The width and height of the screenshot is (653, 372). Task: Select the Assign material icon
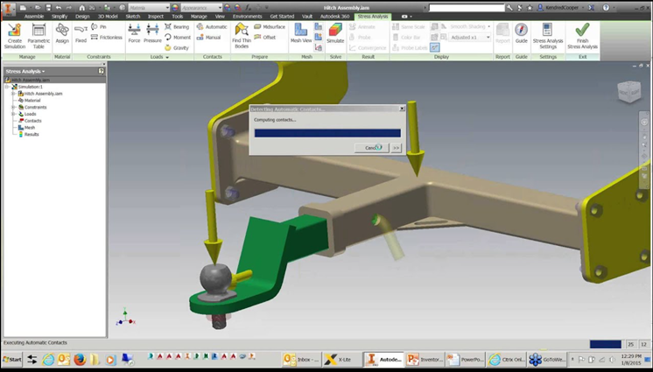(x=62, y=31)
